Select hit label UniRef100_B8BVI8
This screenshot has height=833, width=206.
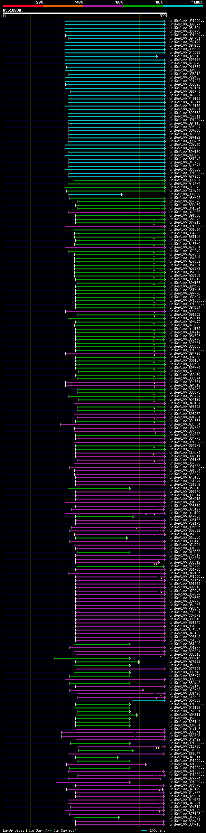[185, 658]
